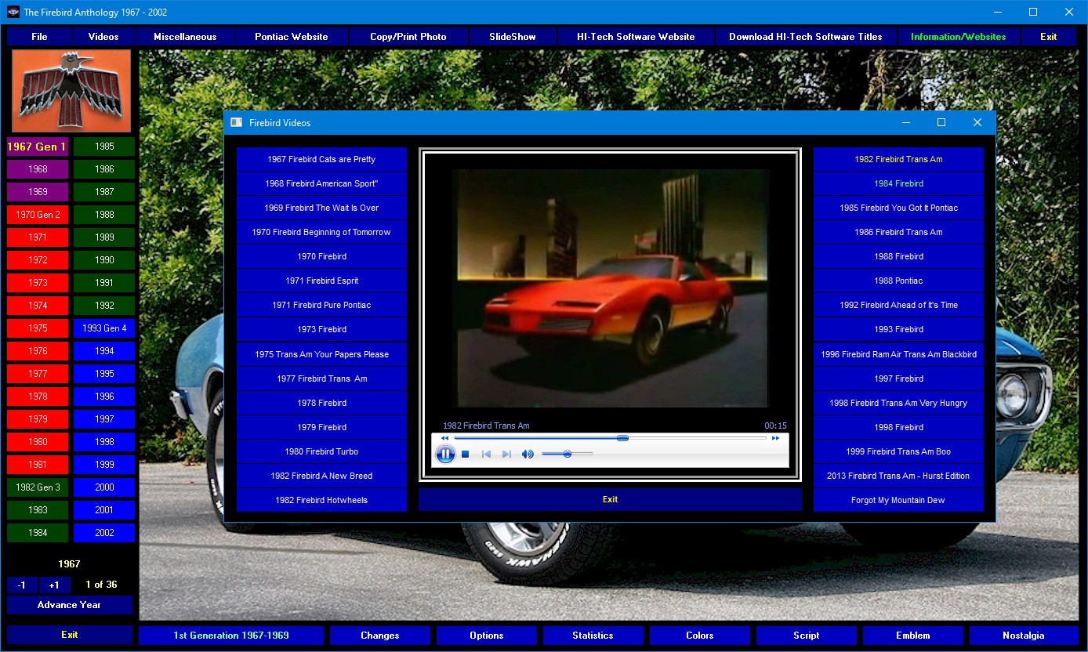The image size is (1088, 652).
Task: Play 1992 Firebird Ahead of It's Time
Action: pyautogui.click(x=898, y=305)
